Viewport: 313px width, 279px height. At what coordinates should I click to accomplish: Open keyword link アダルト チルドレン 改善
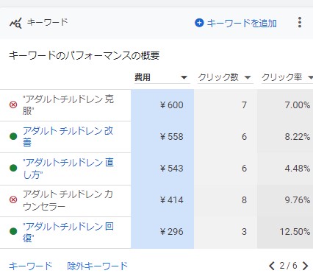68,136
